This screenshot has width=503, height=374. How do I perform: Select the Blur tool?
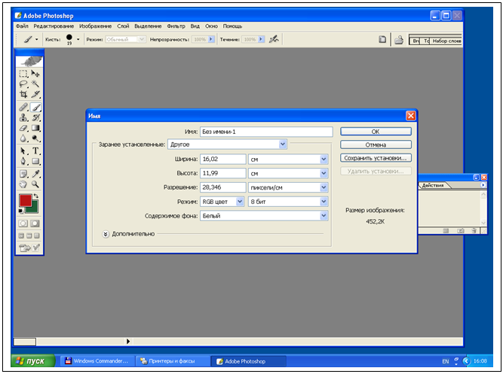point(23,138)
